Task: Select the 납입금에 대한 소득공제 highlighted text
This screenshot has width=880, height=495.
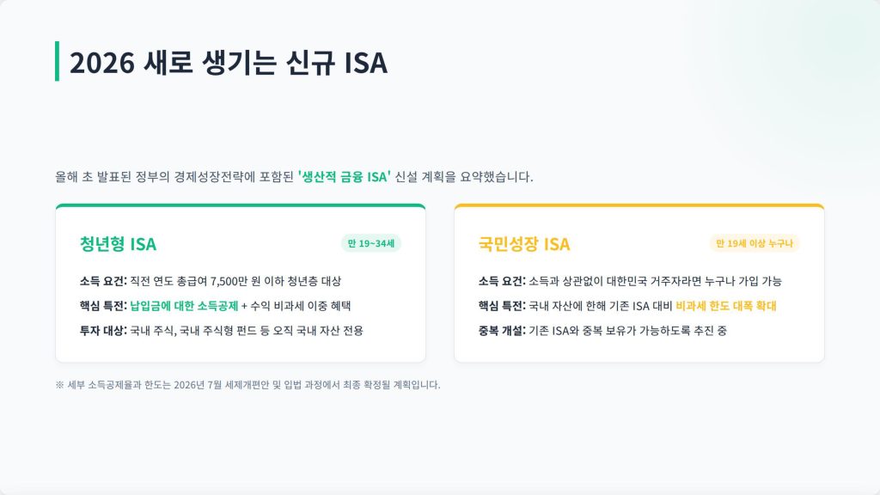Action: tap(184, 306)
